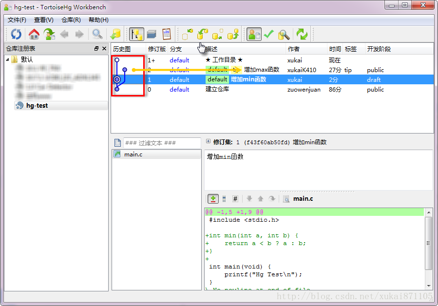The height and width of the screenshot is (306, 438).
Task: Select the 增加max函数 revision row
Action: click(x=272, y=70)
